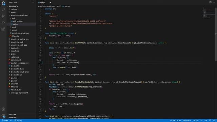Click 'Shortcode: e.Shortcode' on line 23
Screen dimensions: 217x122
tap(67, 62)
